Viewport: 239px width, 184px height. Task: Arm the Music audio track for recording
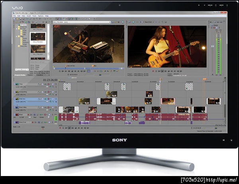28,115
